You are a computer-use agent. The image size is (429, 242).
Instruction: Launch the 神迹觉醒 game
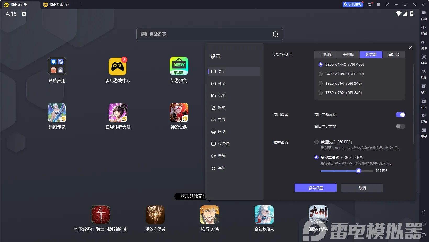tap(179, 113)
